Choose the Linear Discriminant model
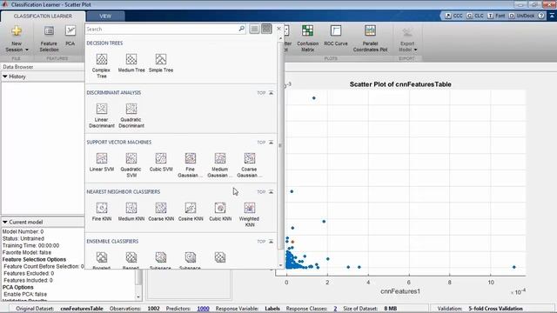 coord(102,116)
